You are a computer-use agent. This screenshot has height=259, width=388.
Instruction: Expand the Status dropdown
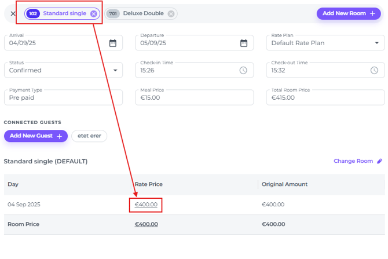(114, 70)
